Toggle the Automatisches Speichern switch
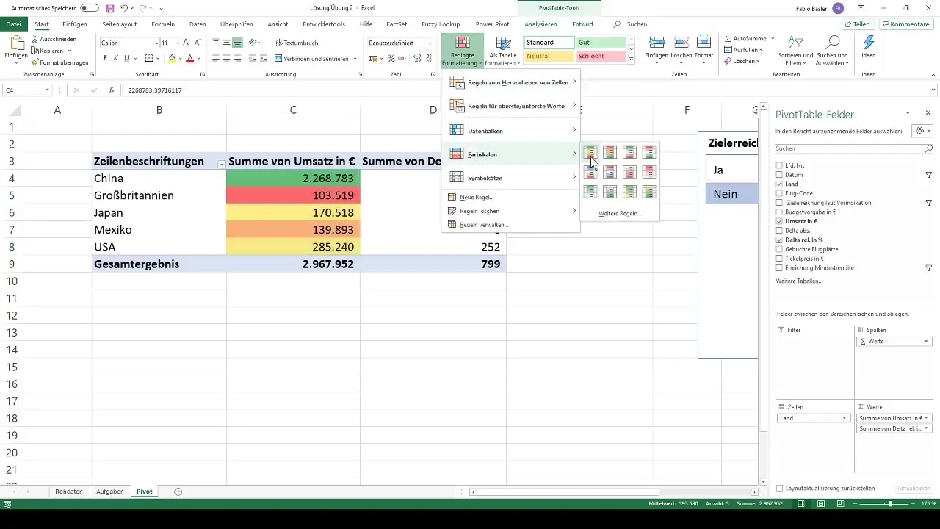Image resolution: width=940 pixels, height=529 pixels. pyautogui.click(x=90, y=8)
